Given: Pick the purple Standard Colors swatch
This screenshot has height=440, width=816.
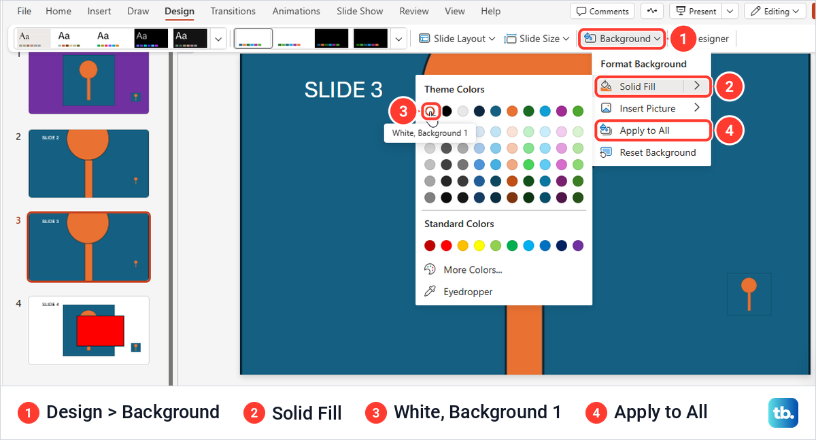Looking at the screenshot, I should point(578,246).
